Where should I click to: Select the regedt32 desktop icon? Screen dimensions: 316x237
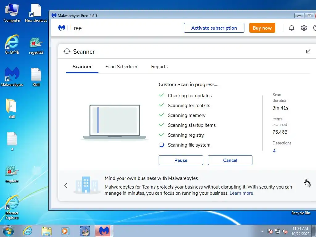click(x=36, y=46)
